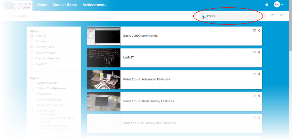Image resolution: width=292 pixels, height=140 pixels.
Task: Favorite the Basic COGO commands course
Action: [254, 30]
